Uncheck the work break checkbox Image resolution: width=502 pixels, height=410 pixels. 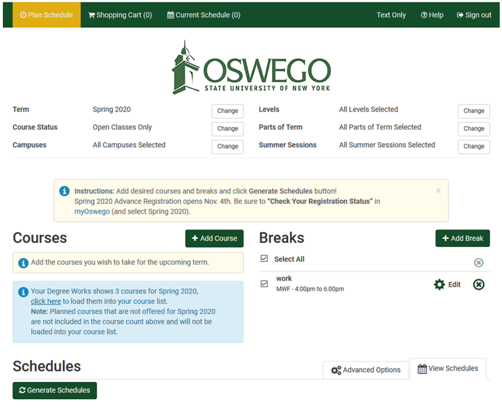point(264,284)
